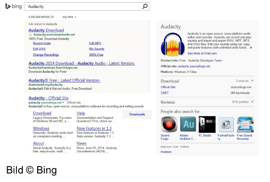The height and width of the screenshot is (182, 270).
Task: Open the Edit WAV sublink
Action: [39, 49]
